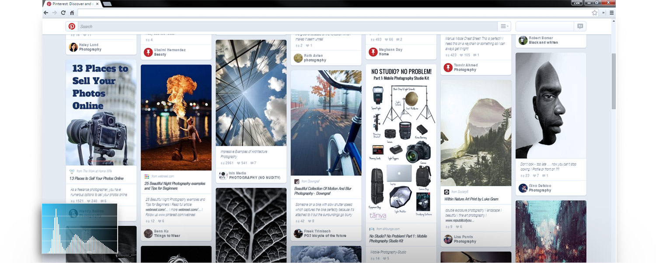Click the webneel.com source icon
Image resolution: width=663 pixels, height=263 pixels.
pos(147,176)
